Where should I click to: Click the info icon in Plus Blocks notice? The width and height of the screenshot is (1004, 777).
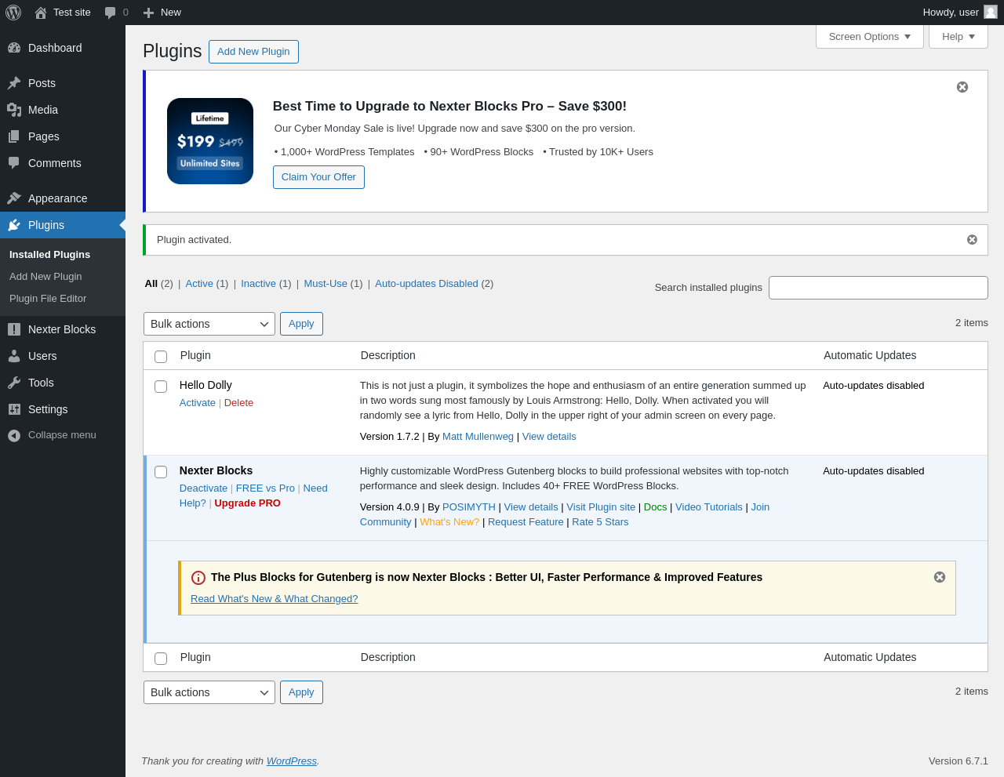click(198, 578)
